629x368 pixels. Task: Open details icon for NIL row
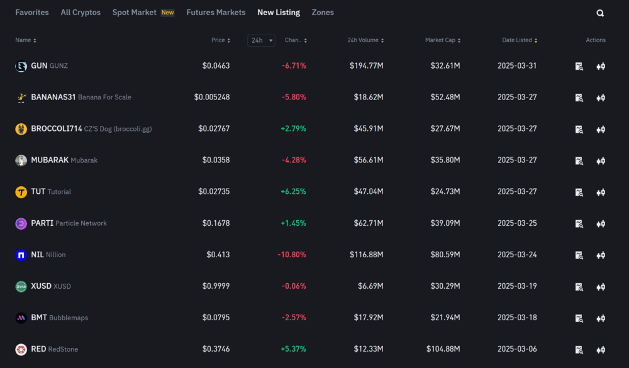[579, 255]
